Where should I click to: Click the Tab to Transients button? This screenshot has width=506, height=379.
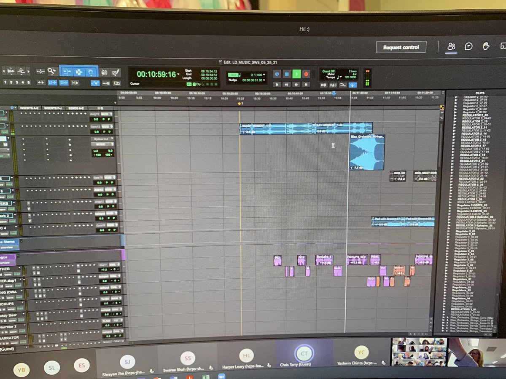point(41,83)
